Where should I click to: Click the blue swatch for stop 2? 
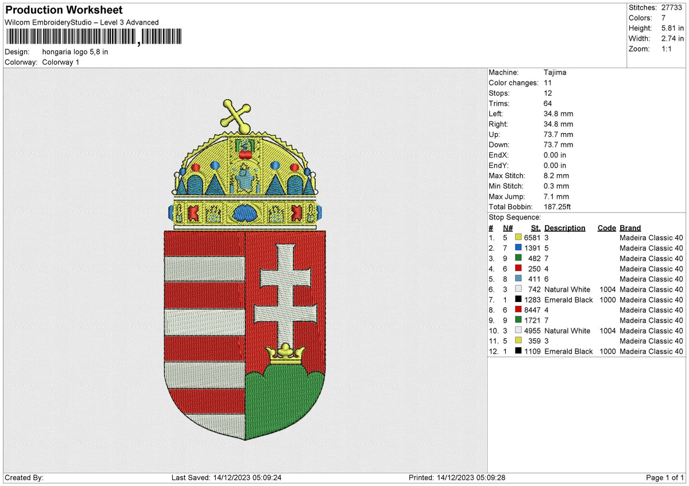518,248
